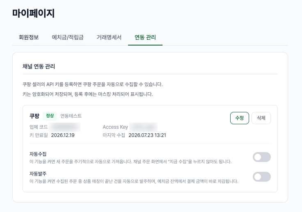
Task: Click the 삭제 button for 쿠팡
Action: click(x=261, y=118)
